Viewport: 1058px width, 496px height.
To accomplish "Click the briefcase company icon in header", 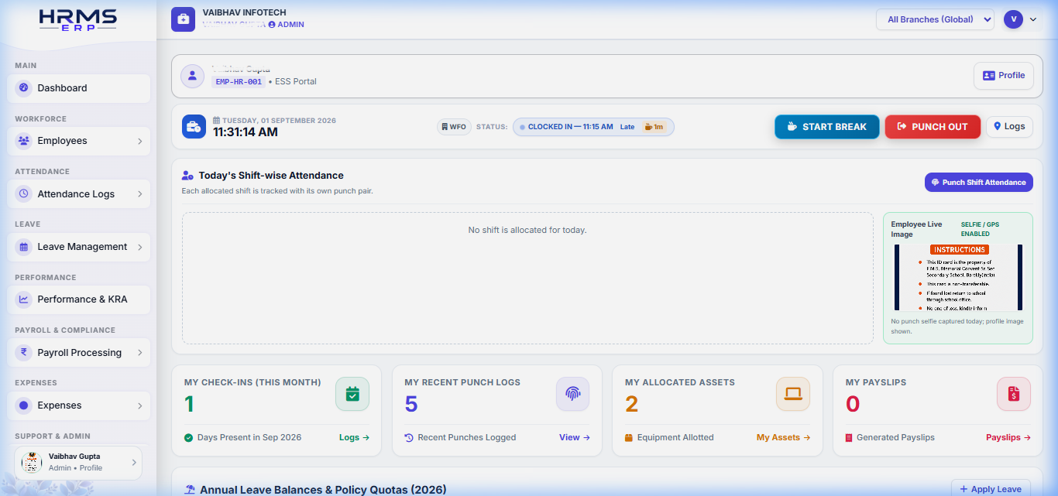I will coord(184,19).
